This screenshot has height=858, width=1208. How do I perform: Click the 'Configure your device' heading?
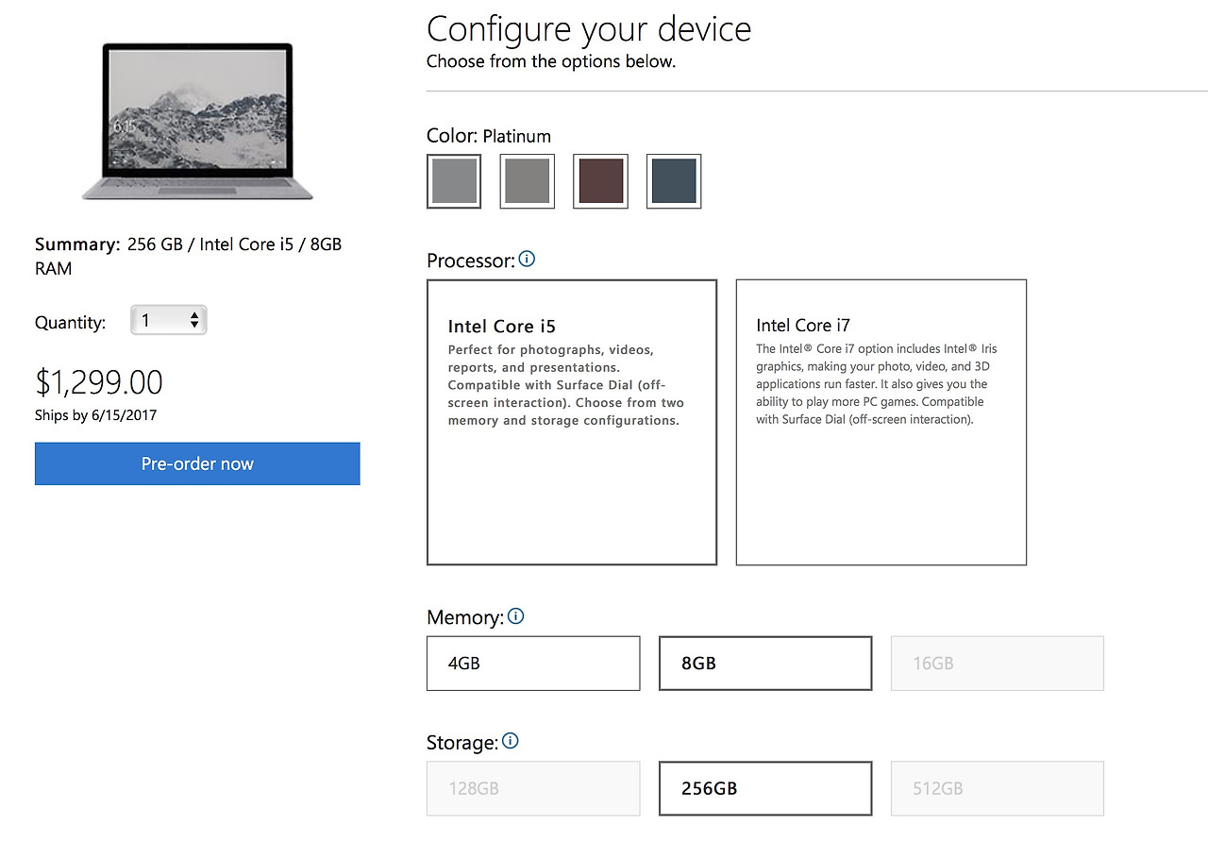point(589,29)
